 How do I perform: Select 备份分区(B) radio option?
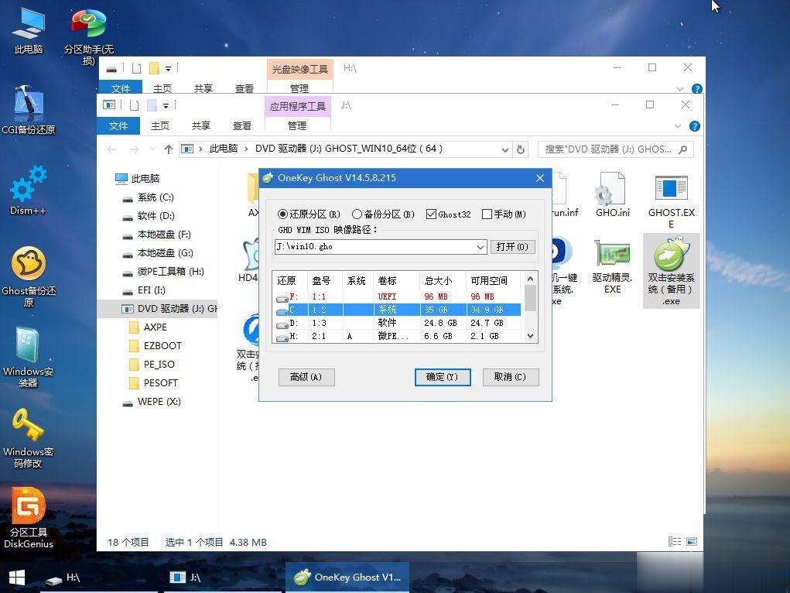(x=383, y=214)
